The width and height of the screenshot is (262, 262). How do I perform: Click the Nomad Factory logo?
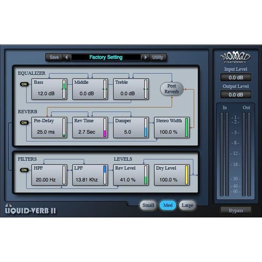235,58
